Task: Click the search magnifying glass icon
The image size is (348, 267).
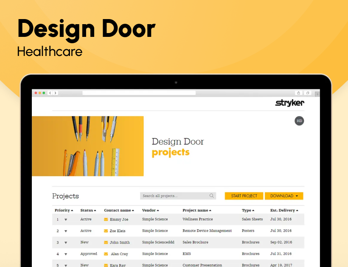Action: 211,196
